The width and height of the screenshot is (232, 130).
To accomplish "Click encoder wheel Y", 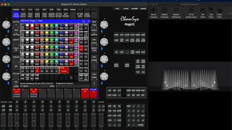I will pos(104,59).
